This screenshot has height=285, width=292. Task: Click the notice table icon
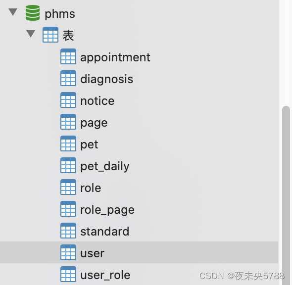click(68, 100)
